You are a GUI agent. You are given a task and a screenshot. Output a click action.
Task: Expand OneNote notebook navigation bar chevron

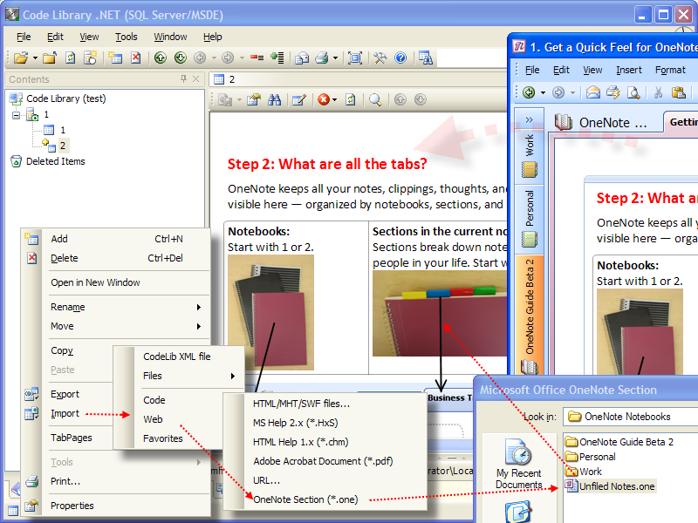pos(529,119)
